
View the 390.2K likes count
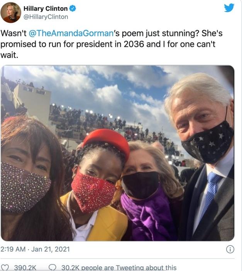pyautogui.click(x=25, y=268)
